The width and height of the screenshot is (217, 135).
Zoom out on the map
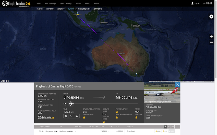coord(212,42)
